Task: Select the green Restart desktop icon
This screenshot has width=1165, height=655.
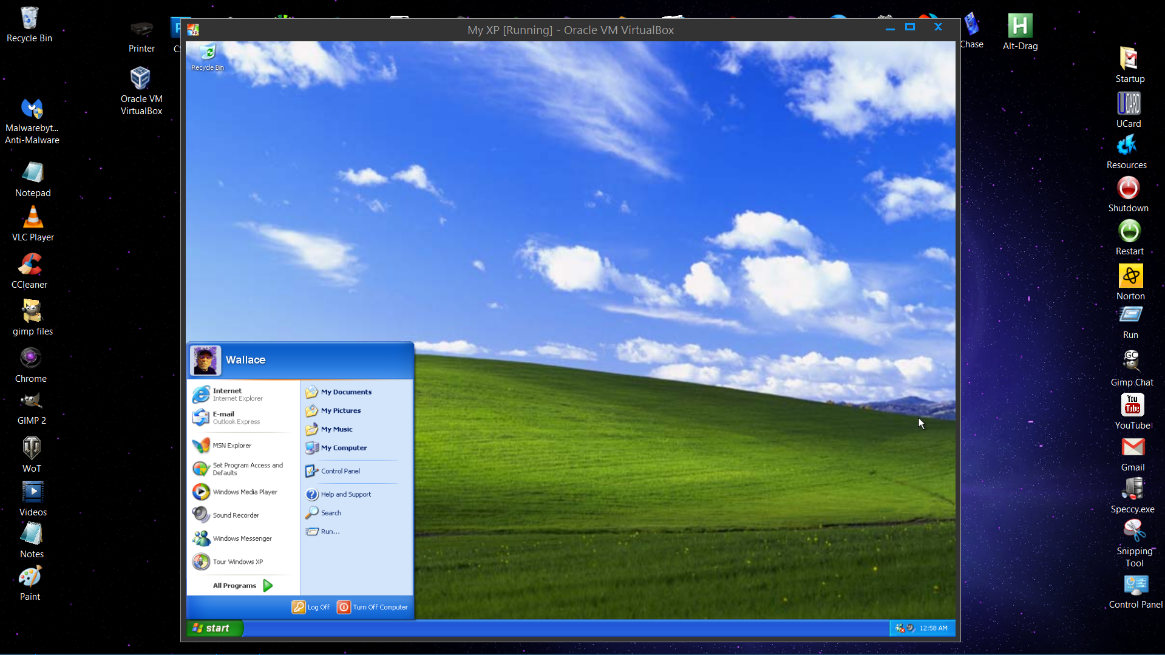Action: [x=1129, y=238]
